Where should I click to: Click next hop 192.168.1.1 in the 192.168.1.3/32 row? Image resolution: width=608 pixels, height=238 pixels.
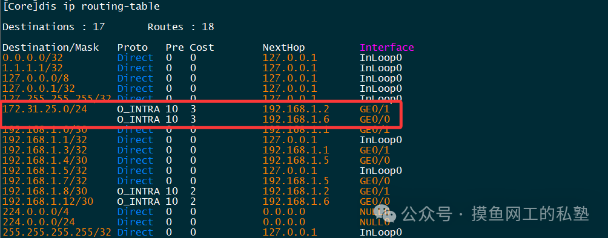point(296,150)
